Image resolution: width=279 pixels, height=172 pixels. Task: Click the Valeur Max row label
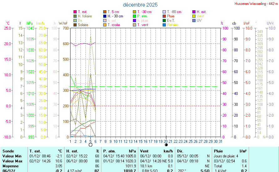coord(12,161)
